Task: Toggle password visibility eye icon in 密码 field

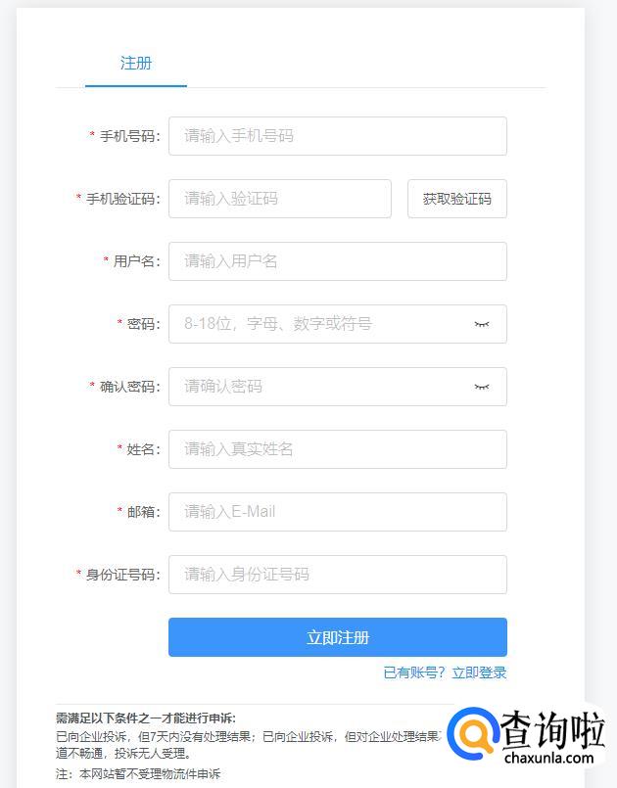Action: (x=481, y=324)
